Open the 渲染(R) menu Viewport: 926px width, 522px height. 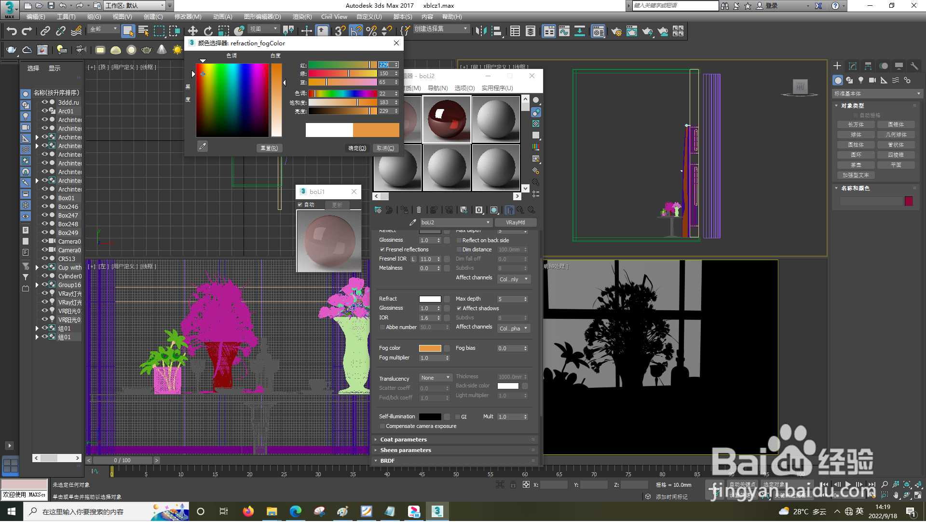tap(302, 17)
